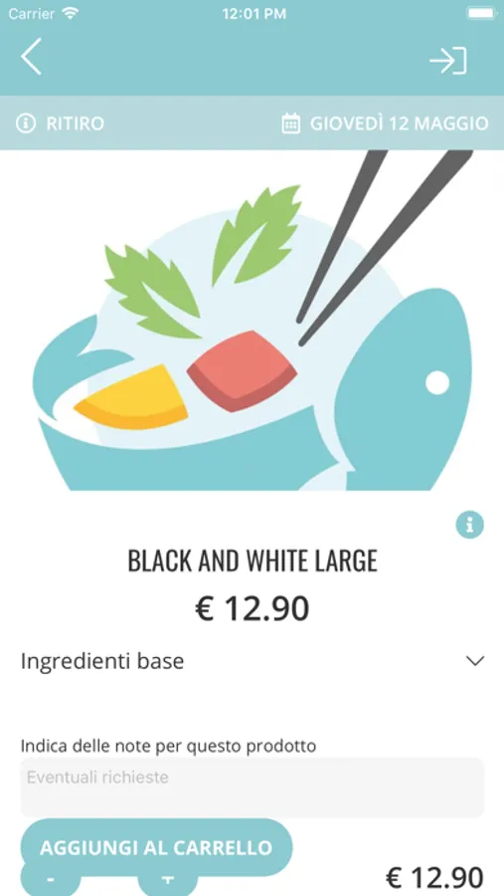Tap the Wi-Fi icon in status bar
Viewport: 504px width, 896px height.
click(71, 13)
